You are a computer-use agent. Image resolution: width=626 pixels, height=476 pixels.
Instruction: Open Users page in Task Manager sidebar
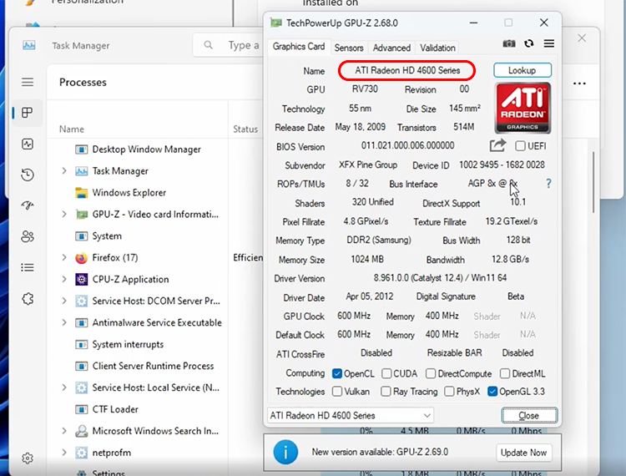coord(28,236)
